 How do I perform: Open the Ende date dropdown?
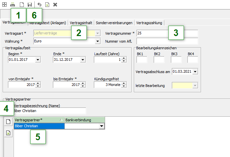point(83,60)
